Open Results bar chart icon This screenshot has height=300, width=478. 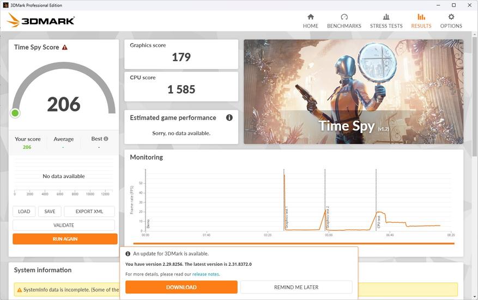tap(421, 17)
